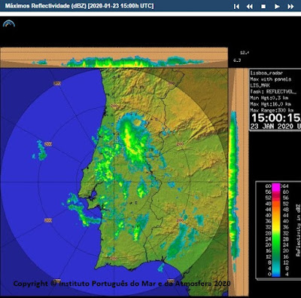Click the magenta 60 dBZ legend swatch

coord(276,186)
